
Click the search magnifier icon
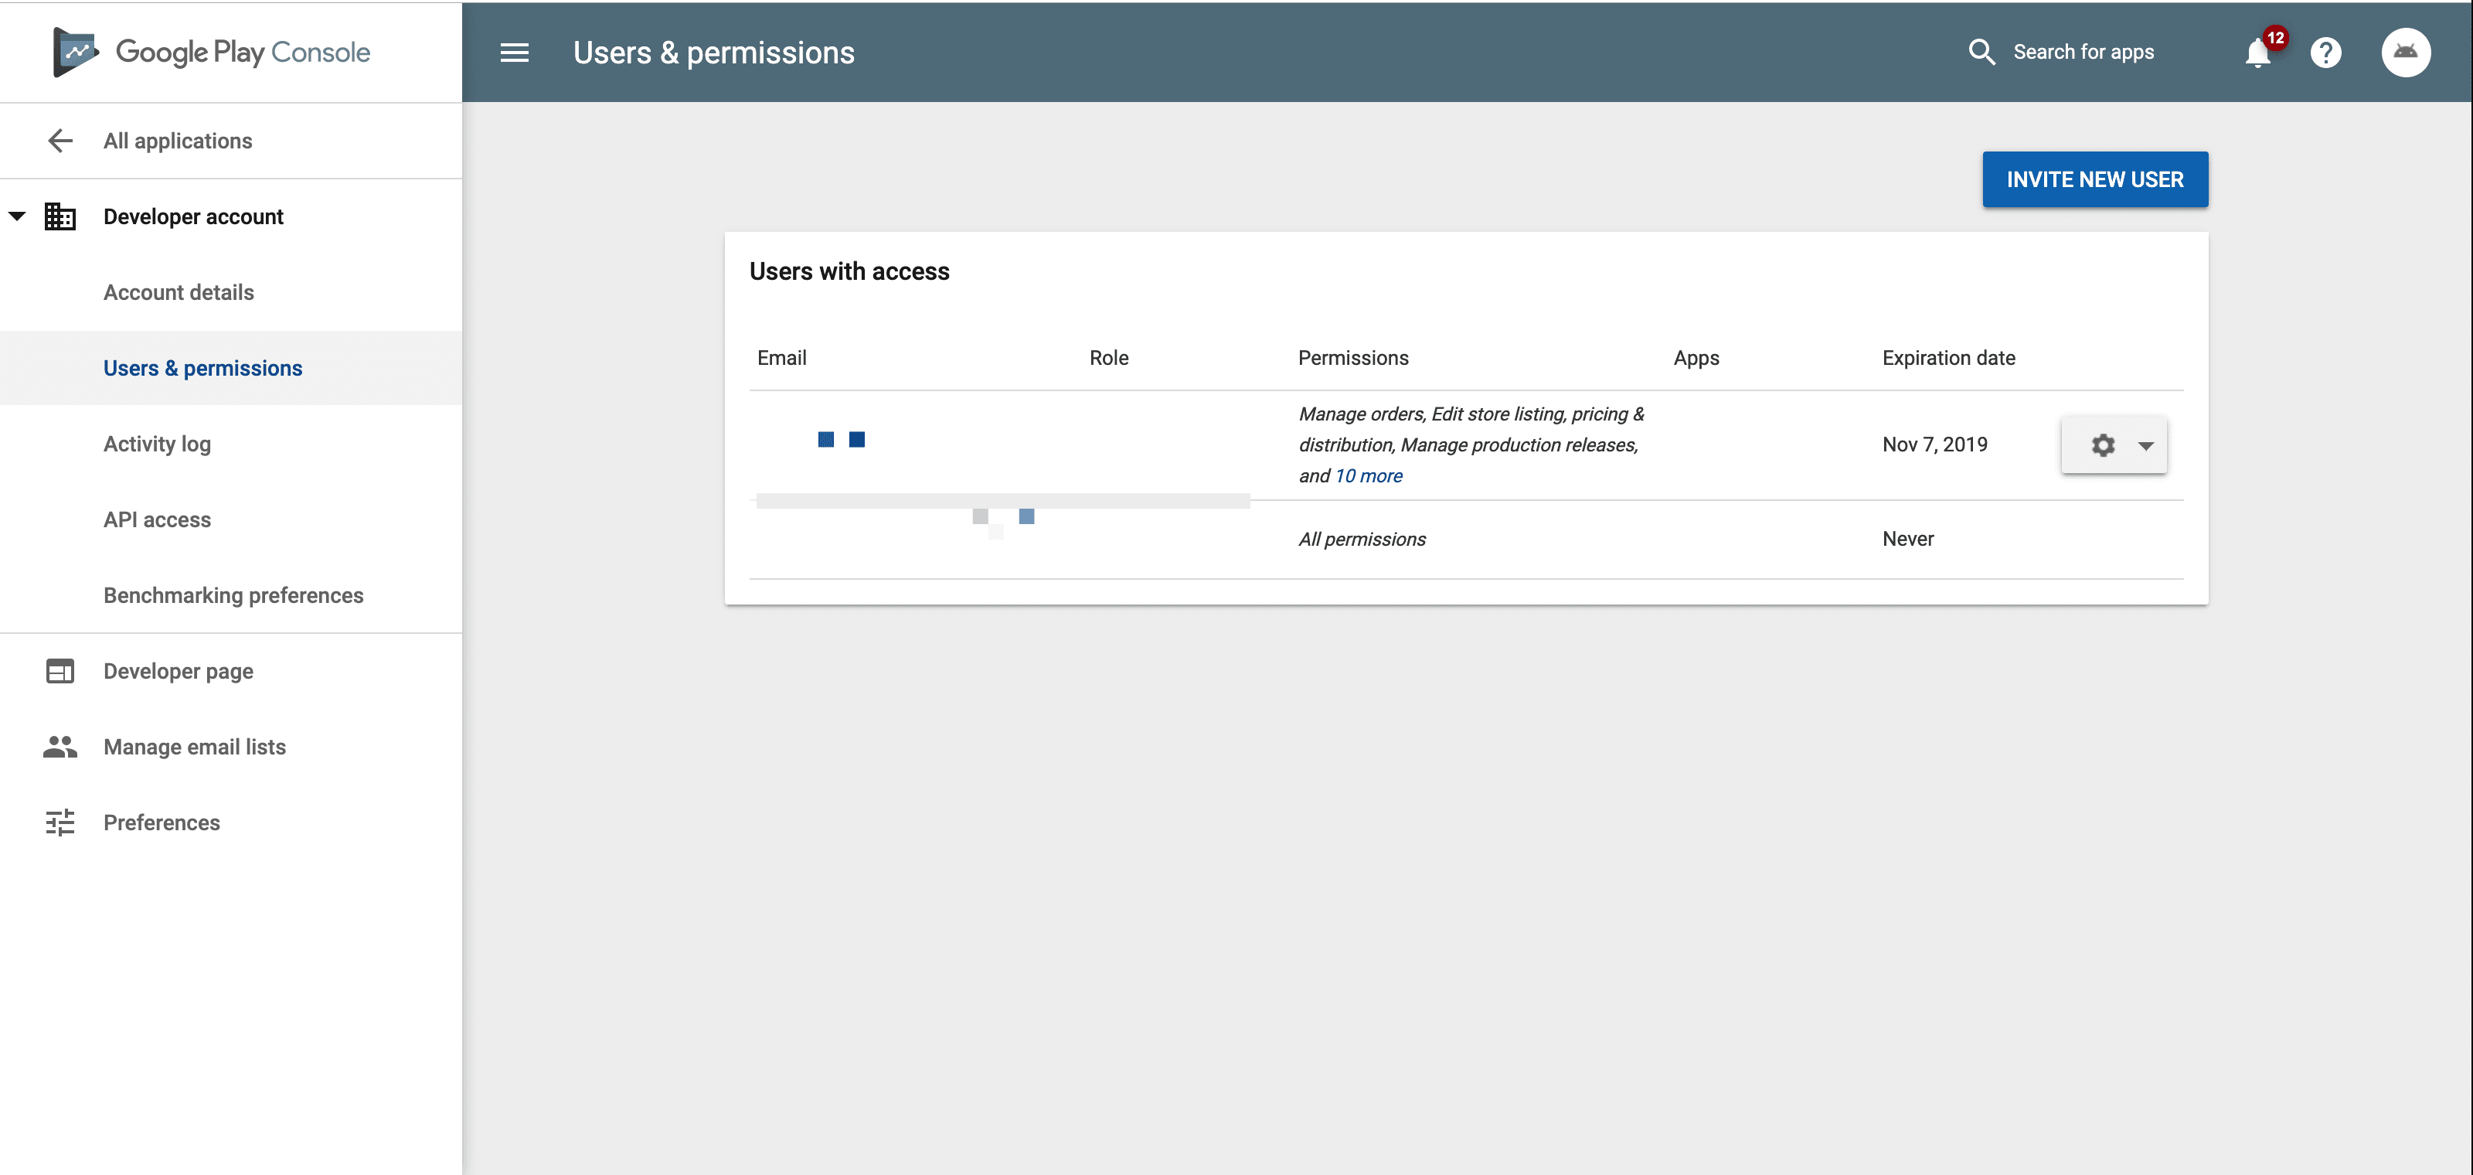click(x=1981, y=52)
